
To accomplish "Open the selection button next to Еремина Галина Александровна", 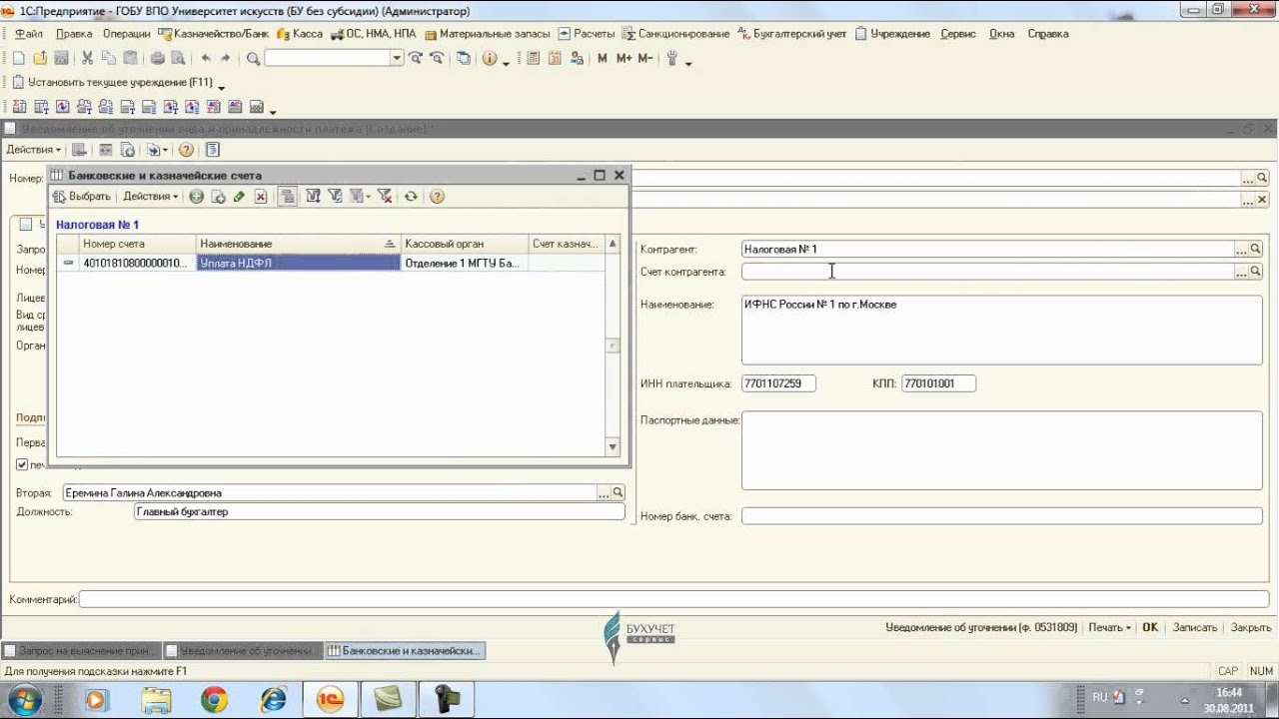I will (604, 492).
